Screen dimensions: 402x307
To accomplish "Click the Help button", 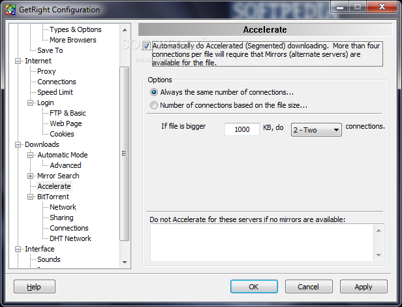I will point(35,287).
